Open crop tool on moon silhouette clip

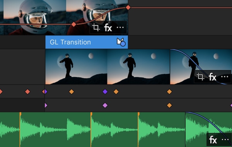pyautogui.click(x=200, y=77)
